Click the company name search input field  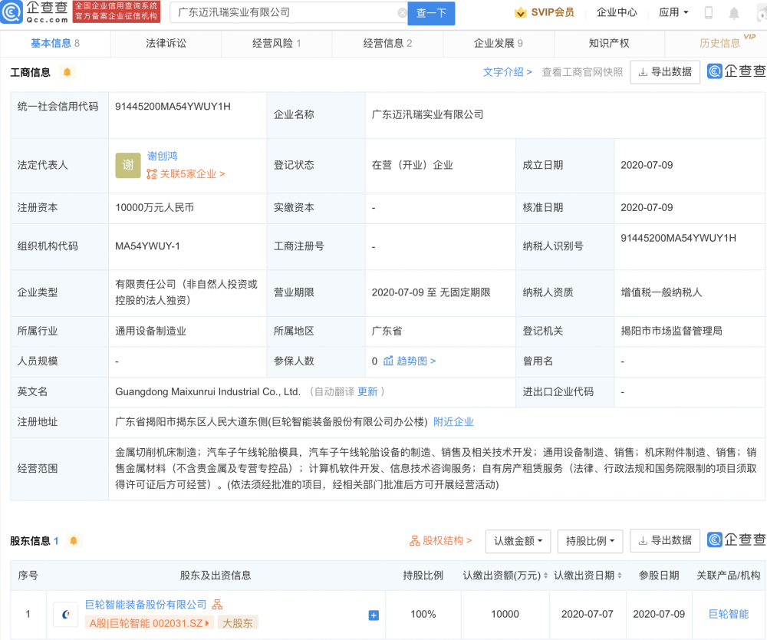pos(284,13)
